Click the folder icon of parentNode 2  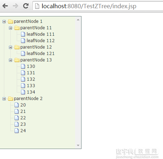[x=10, y=99]
